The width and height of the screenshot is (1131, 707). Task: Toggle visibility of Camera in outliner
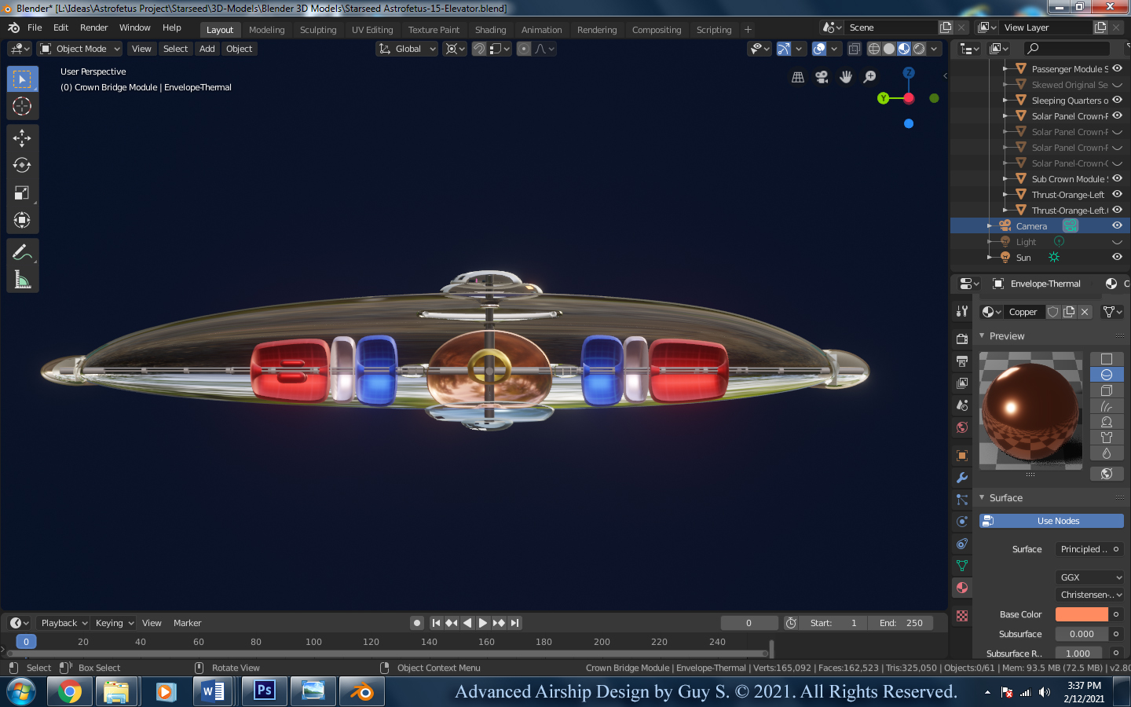[x=1117, y=226]
